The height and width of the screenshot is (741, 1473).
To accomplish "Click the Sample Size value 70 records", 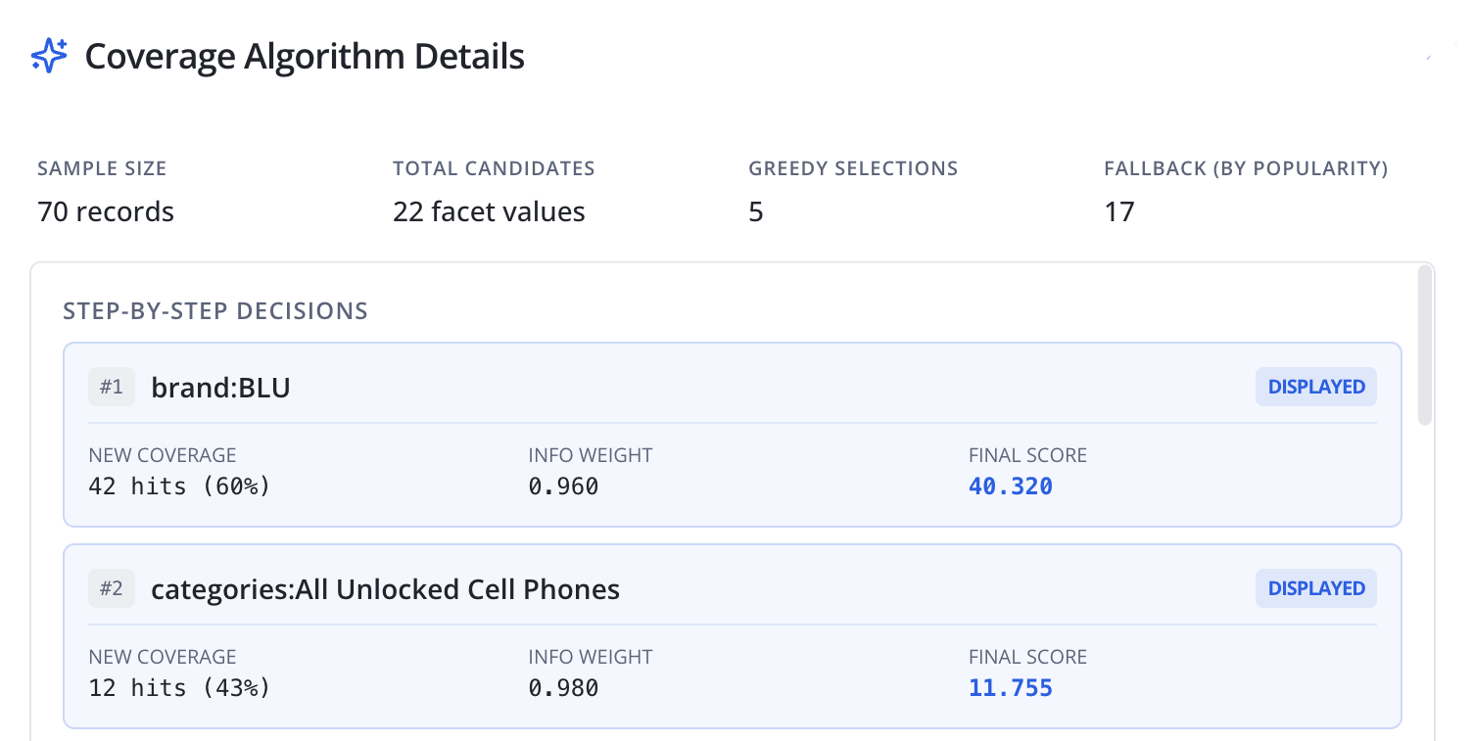I will pyautogui.click(x=106, y=211).
